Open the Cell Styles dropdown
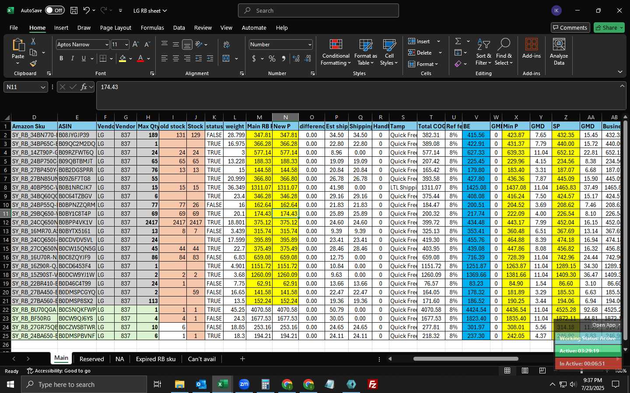The image size is (630, 393). pos(389,52)
